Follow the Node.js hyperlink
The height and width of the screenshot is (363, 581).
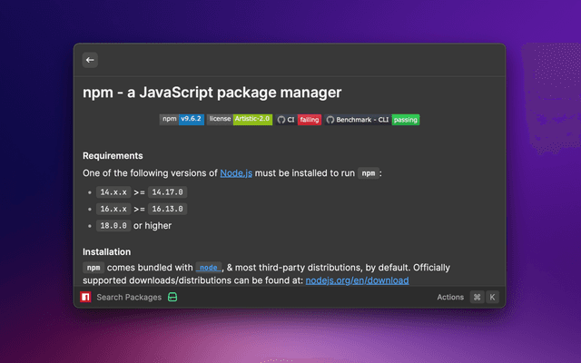(x=236, y=173)
